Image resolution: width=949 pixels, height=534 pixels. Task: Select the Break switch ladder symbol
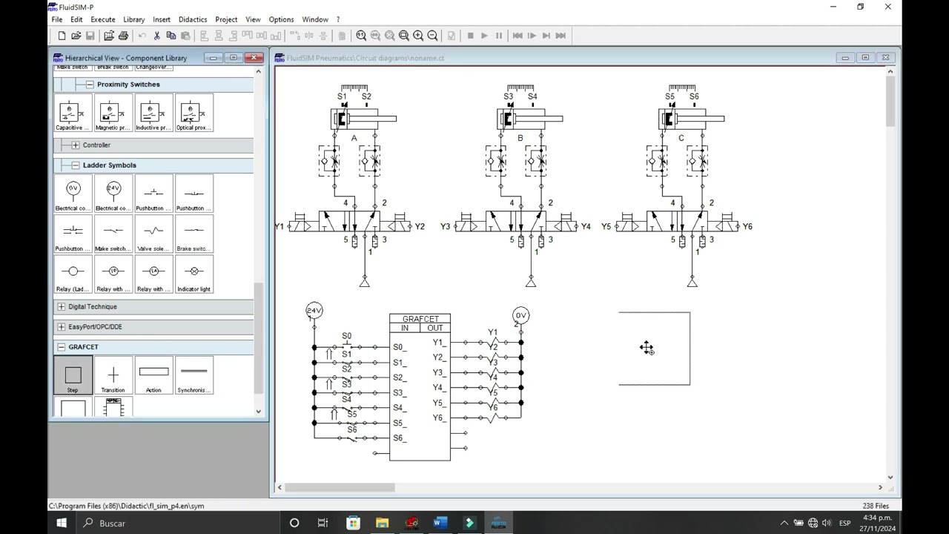point(194,235)
